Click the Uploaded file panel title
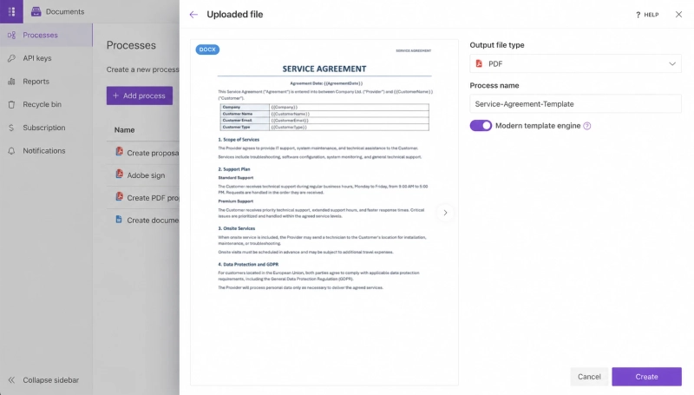Screen dimensions: 694x395 point(234,15)
